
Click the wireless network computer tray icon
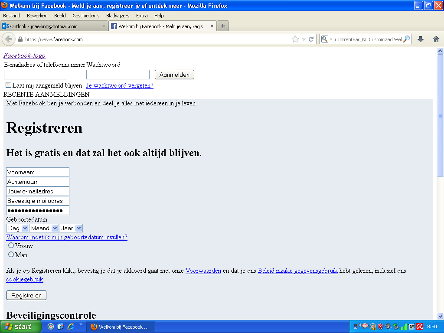pyautogui.click(x=357, y=326)
